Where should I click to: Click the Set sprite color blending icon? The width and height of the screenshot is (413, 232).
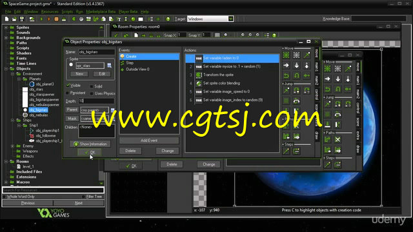point(199,83)
